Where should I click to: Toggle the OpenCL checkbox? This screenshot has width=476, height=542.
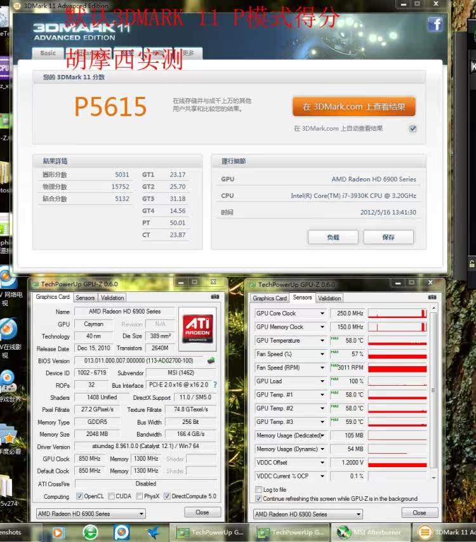[79, 496]
